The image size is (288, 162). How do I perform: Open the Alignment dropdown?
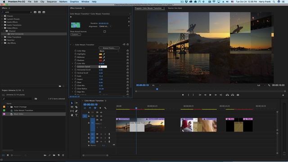coord(105,27)
